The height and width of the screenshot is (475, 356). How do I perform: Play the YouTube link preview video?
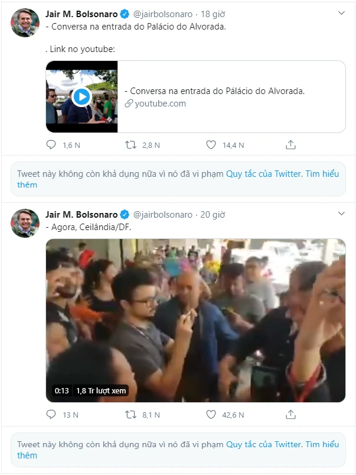point(81,96)
